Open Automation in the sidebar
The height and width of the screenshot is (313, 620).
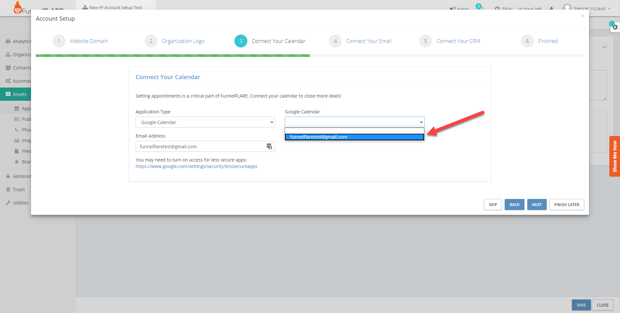coord(18,81)
